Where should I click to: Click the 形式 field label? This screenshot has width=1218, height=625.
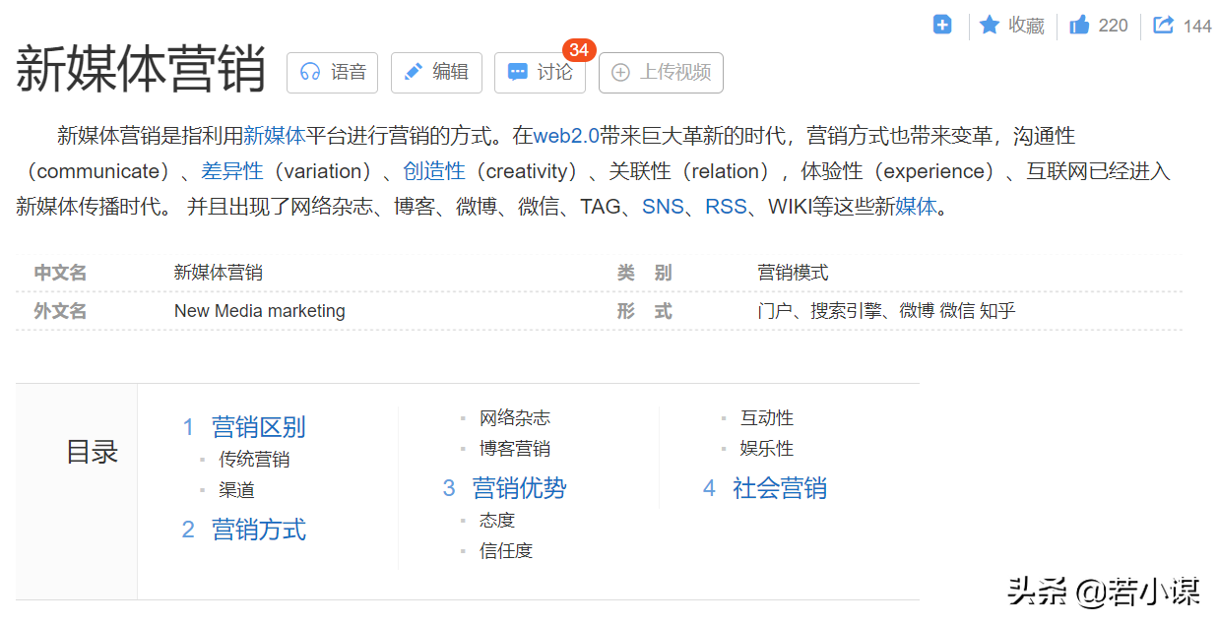(x=645, y=311)
